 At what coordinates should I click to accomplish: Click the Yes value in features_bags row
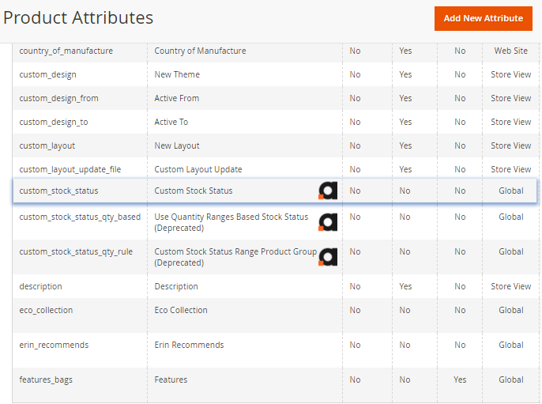[x=460, y=379]
